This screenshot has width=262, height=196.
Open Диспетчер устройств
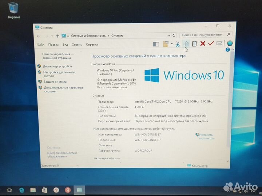pyautogui.click(x=57, y=66)
